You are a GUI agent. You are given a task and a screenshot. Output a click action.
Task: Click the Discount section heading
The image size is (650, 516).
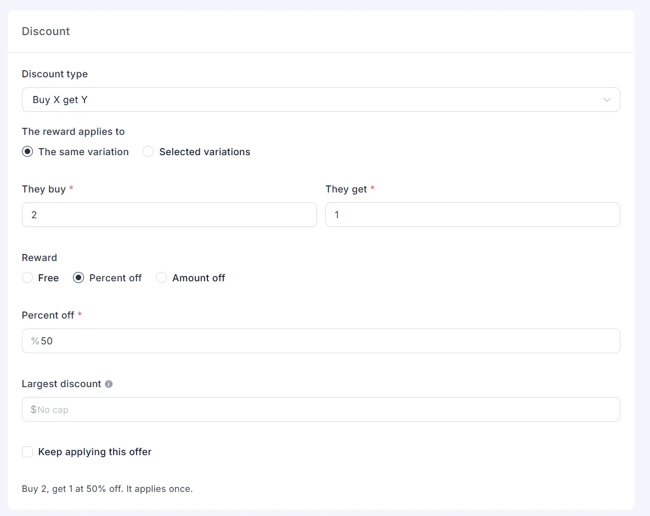pos(46,31)
